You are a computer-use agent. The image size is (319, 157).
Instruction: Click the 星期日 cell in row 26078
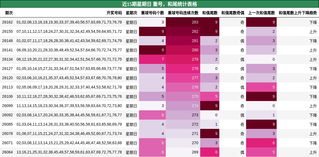[131, 134]
